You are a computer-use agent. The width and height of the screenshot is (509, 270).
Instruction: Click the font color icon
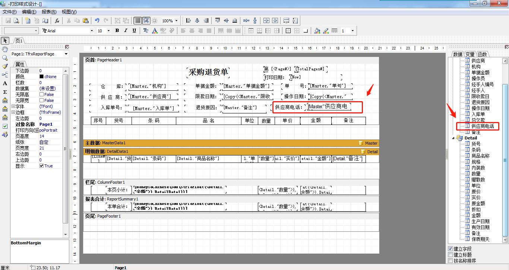click(154, 31)
